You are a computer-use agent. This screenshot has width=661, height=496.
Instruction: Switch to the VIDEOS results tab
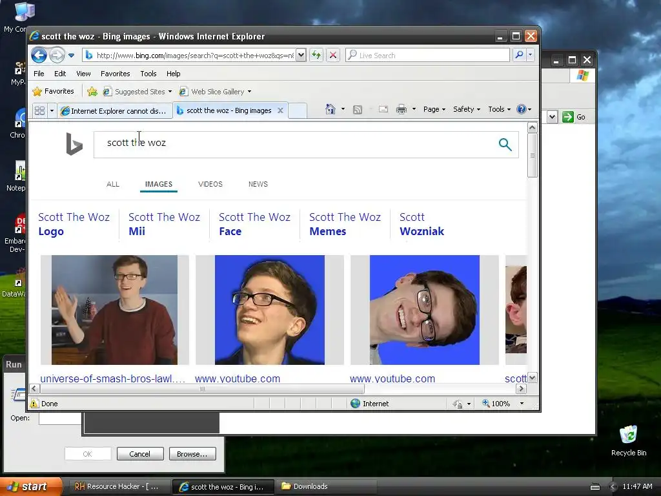point(210,184)
